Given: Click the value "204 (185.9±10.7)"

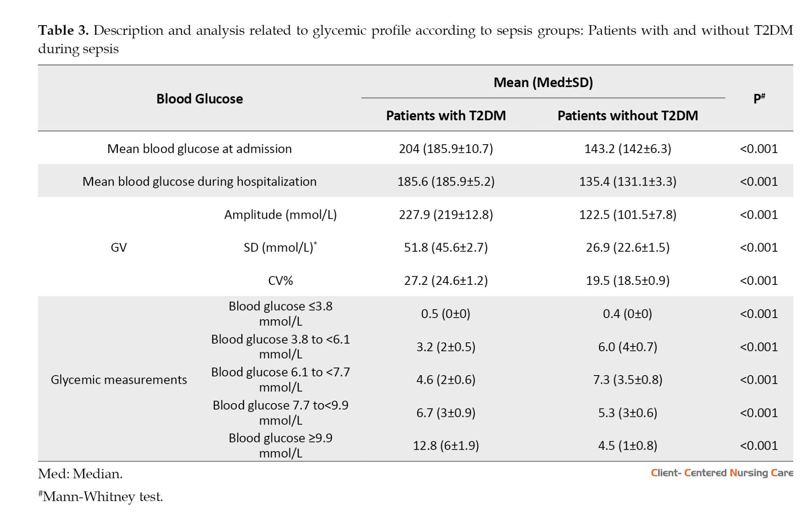Looking at the screenshot, I should (446, 149).
